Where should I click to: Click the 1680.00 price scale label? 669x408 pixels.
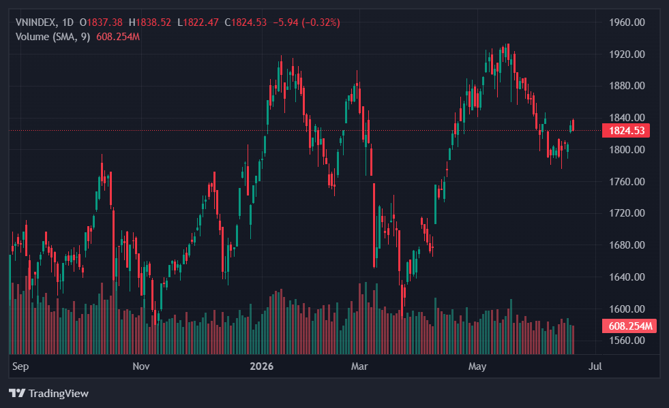click(627, 245)
